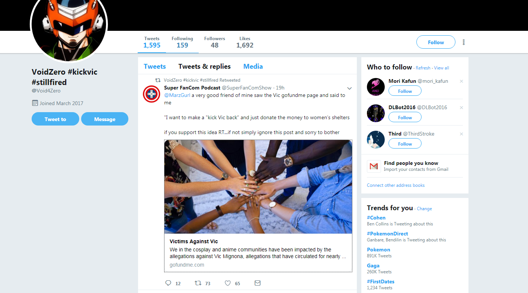Image resolution: width=528 pixels, height=293 pixels.
Task: Follow DLBot2016
Action: pos(405,117)
